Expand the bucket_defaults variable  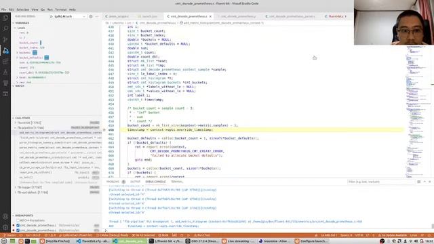click(x=17, y=58)
